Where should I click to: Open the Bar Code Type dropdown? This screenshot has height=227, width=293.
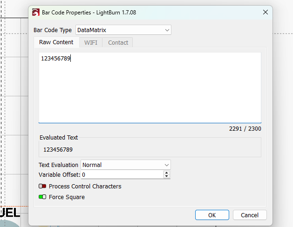click(123, 30)
